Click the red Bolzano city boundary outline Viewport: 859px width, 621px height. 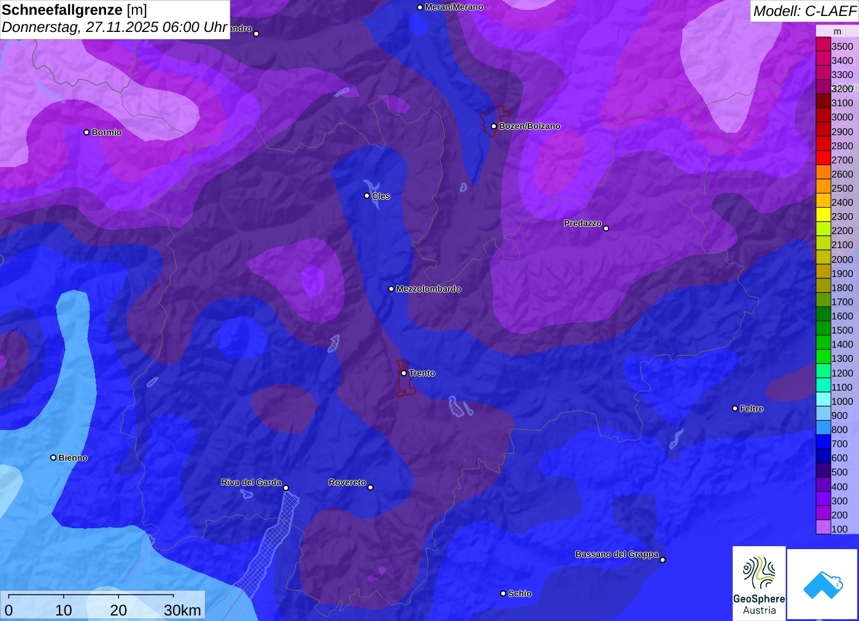(494, 122)
